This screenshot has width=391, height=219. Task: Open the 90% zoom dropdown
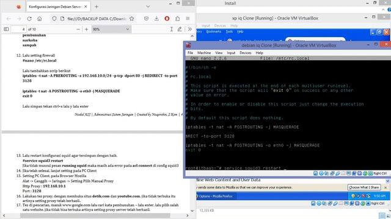pos(111,29)
